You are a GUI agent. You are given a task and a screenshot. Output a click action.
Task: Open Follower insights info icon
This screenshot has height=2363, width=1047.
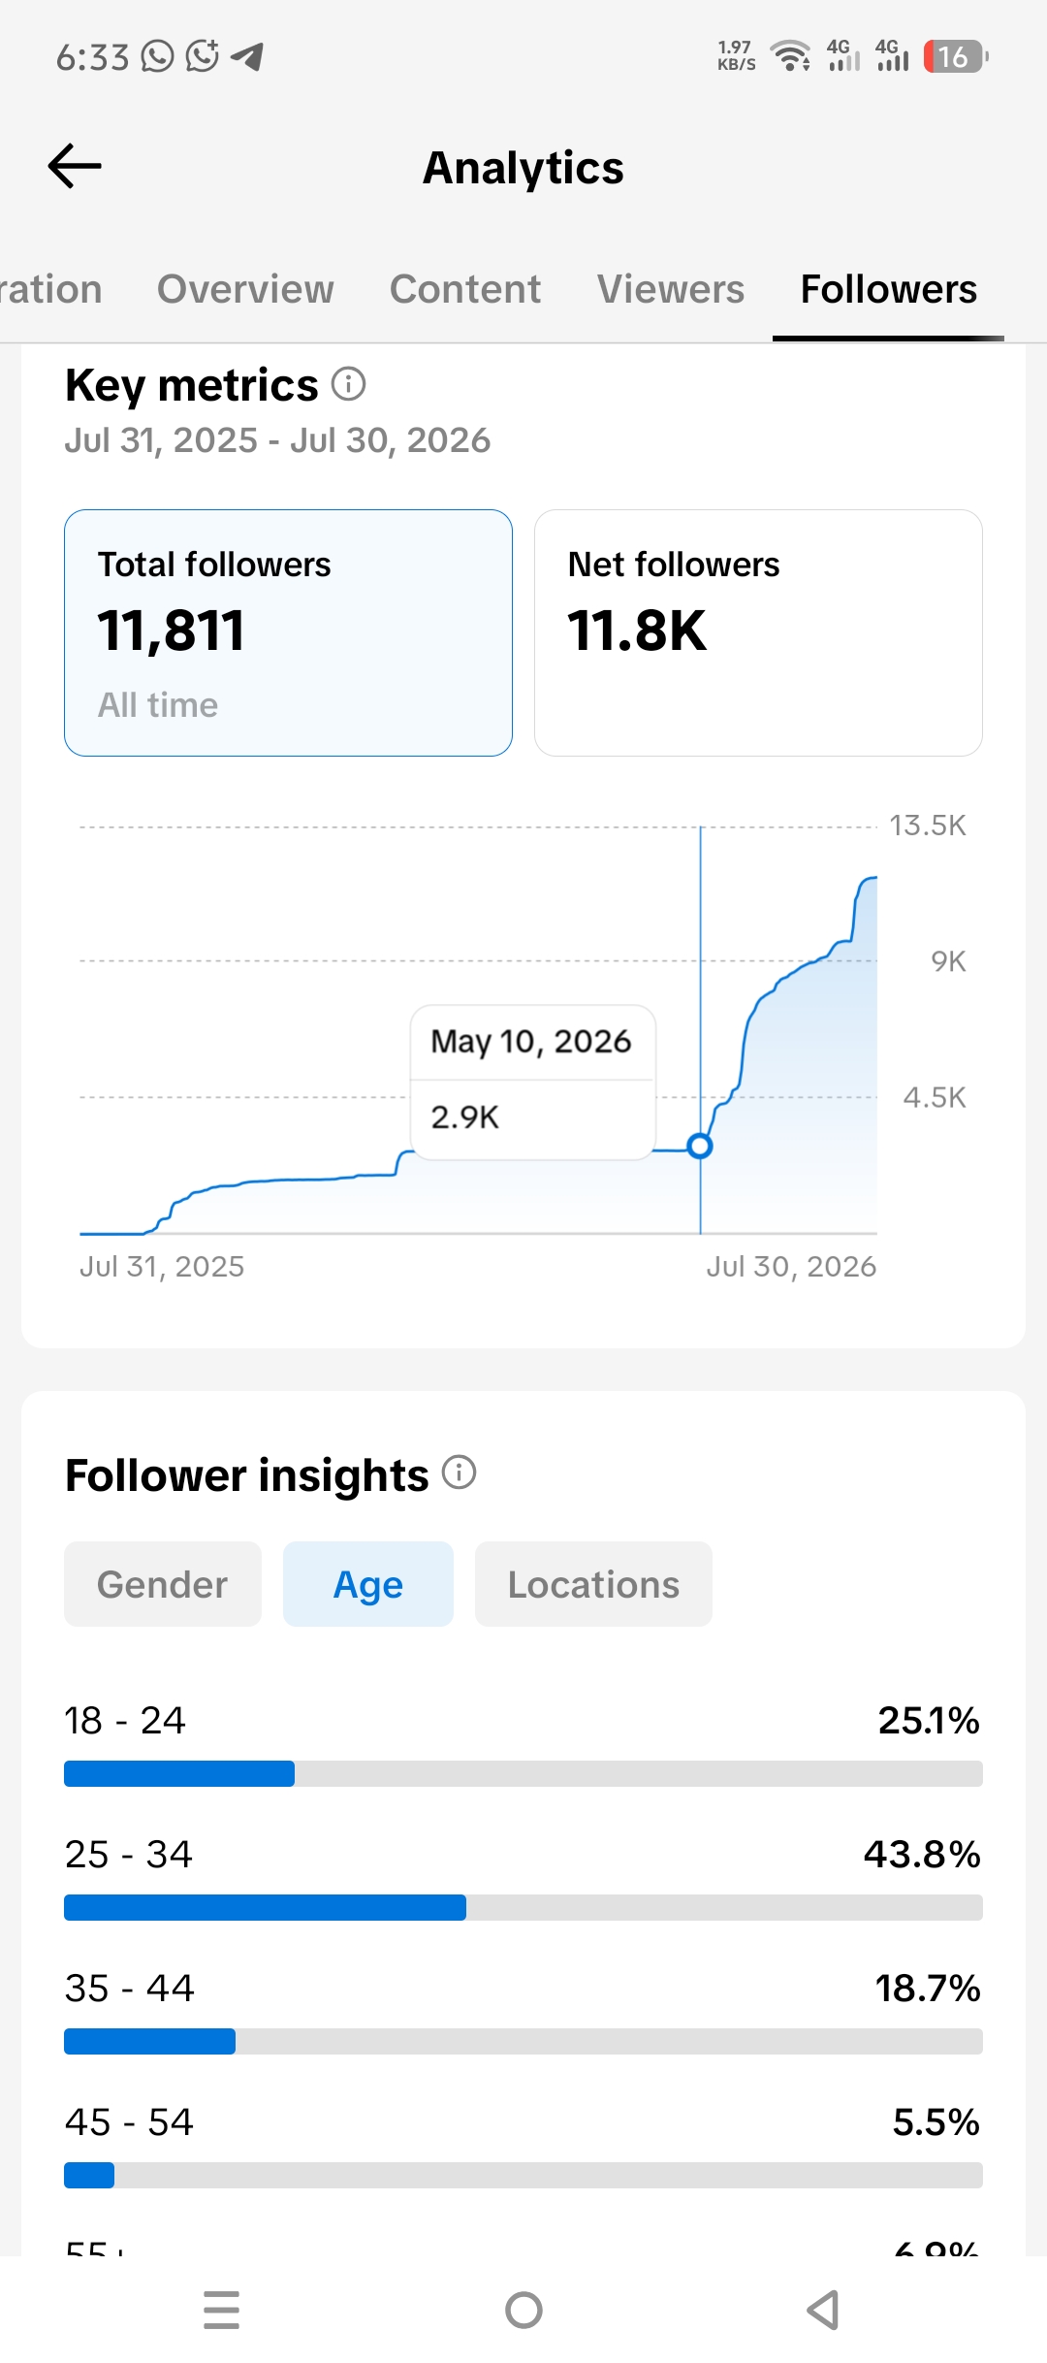460,1473
